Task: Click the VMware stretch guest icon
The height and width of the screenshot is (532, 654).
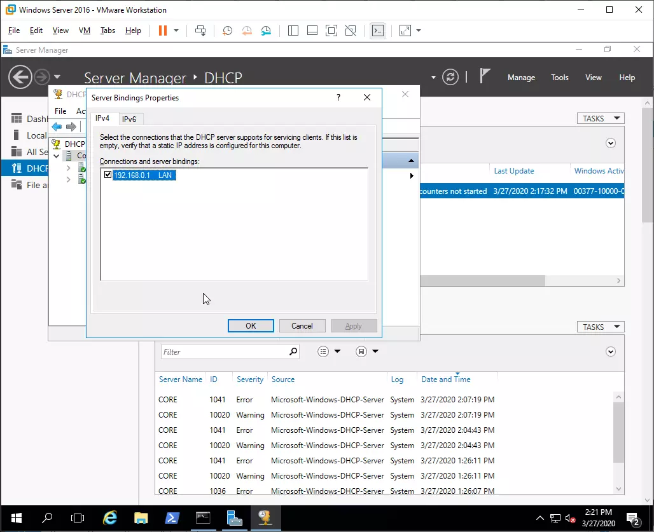Action: click(405, 31)
